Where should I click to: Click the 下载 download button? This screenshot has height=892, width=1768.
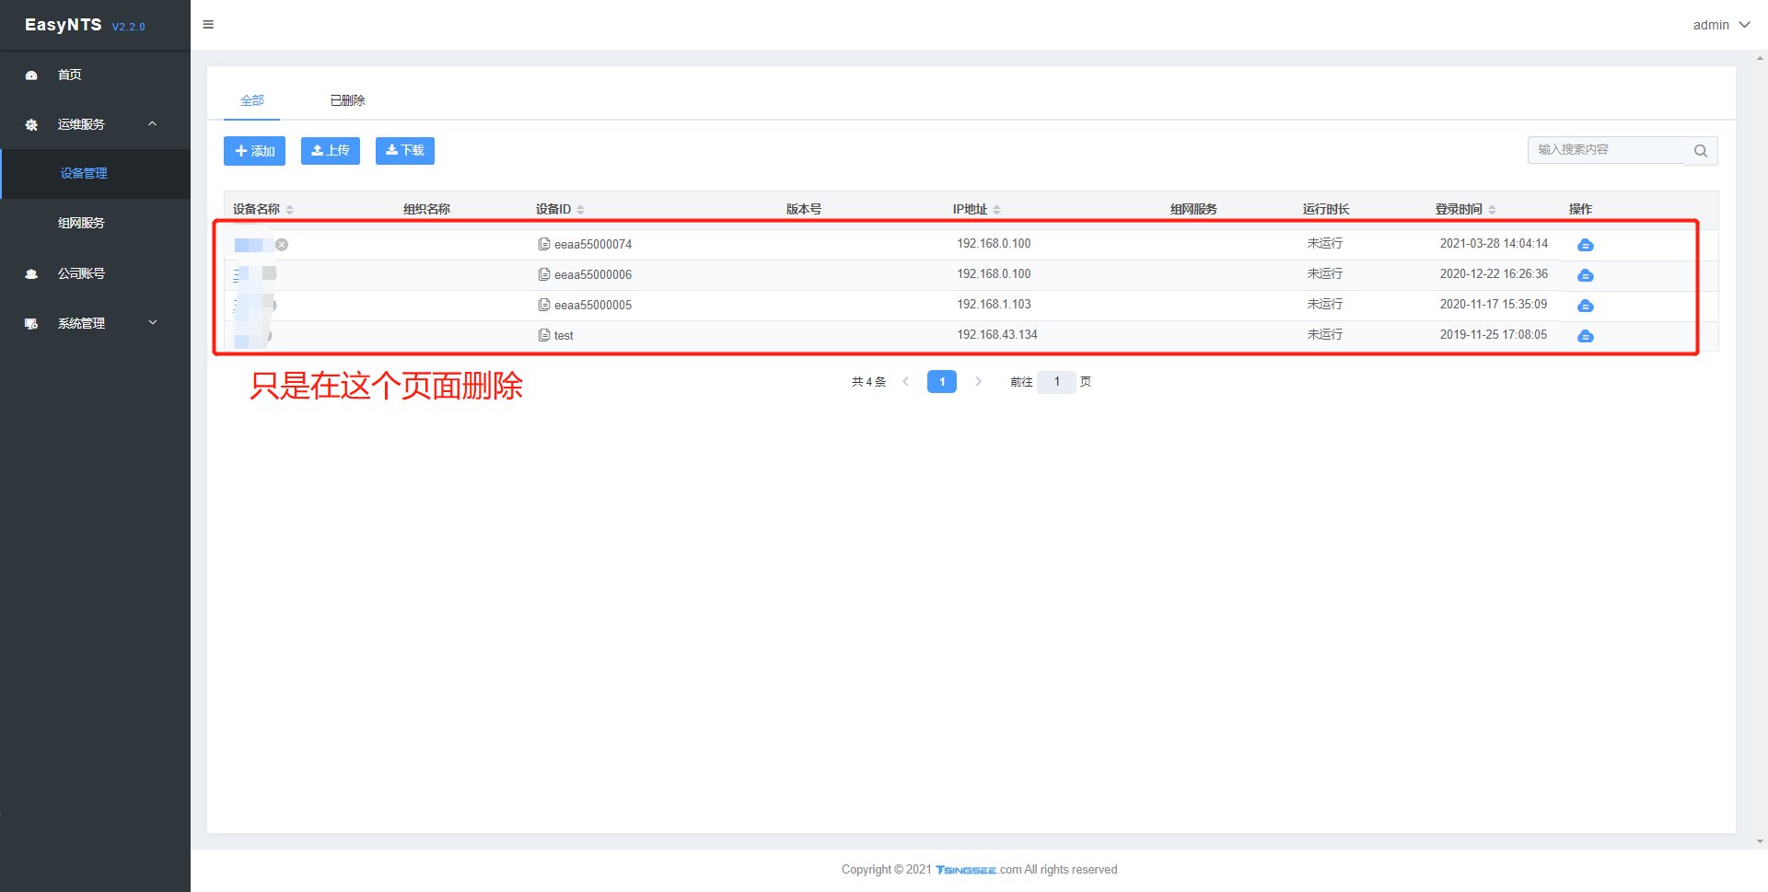(404, 151)
